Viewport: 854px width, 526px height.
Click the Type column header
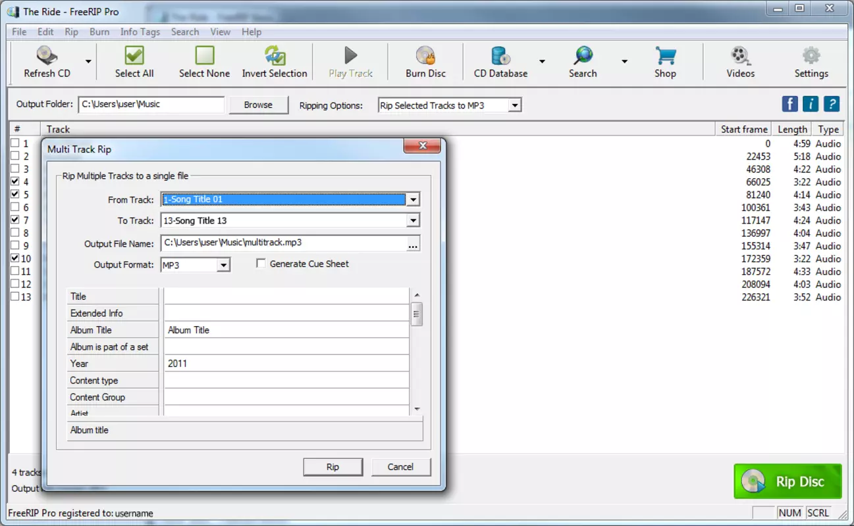coord(828,129)
